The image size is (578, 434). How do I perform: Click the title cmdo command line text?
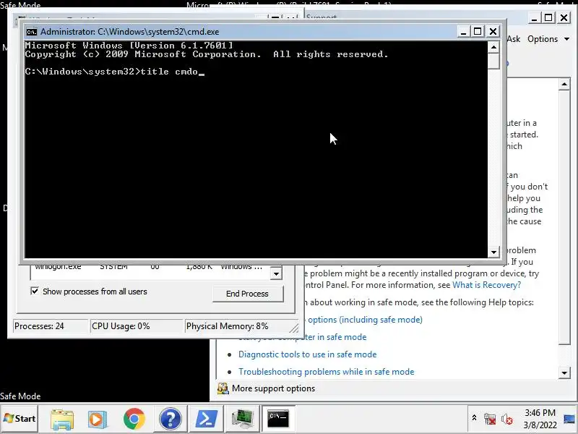coord(169,72)
